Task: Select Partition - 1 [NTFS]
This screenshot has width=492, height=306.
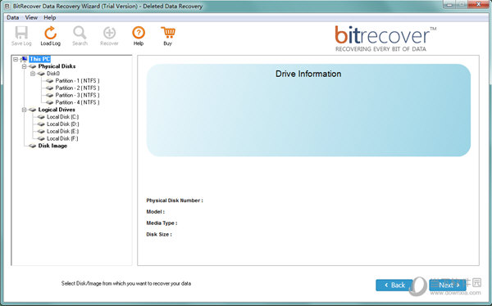Action: (x=77, y=81)
